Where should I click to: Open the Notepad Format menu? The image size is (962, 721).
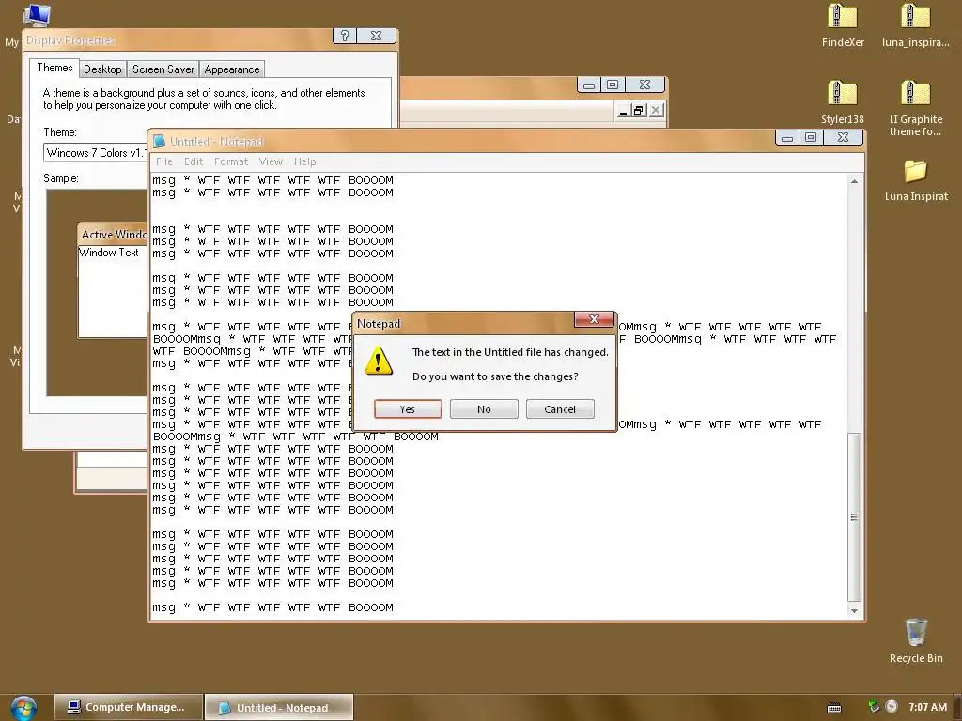click(x=231, y=161)
